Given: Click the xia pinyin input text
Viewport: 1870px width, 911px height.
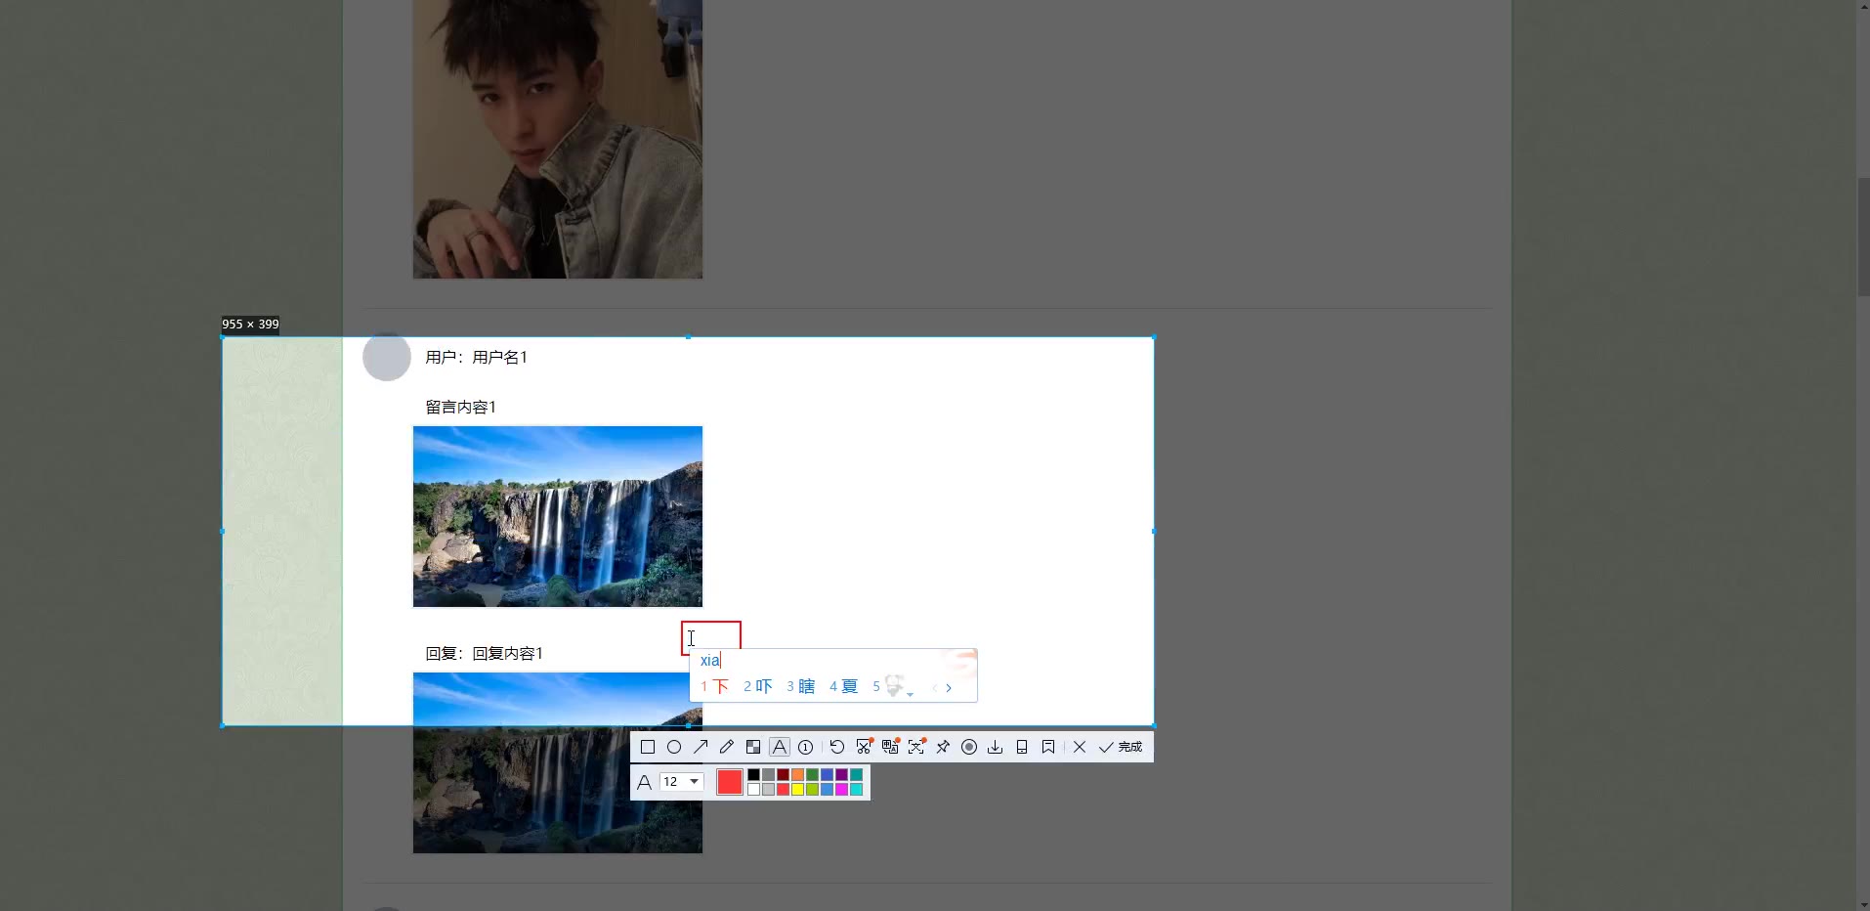Looking at the screenshot, I should click(710, 661).
